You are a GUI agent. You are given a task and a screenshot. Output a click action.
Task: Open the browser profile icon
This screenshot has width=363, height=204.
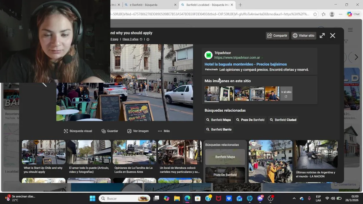[332, 14]
